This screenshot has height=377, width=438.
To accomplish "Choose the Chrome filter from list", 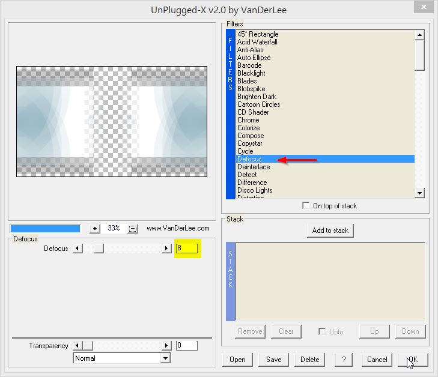I will (x=248, y=120).
